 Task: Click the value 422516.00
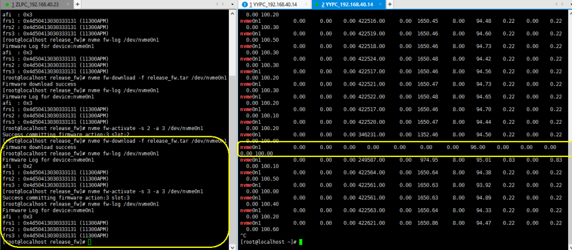pyautogui.click(x=371, y=21)
